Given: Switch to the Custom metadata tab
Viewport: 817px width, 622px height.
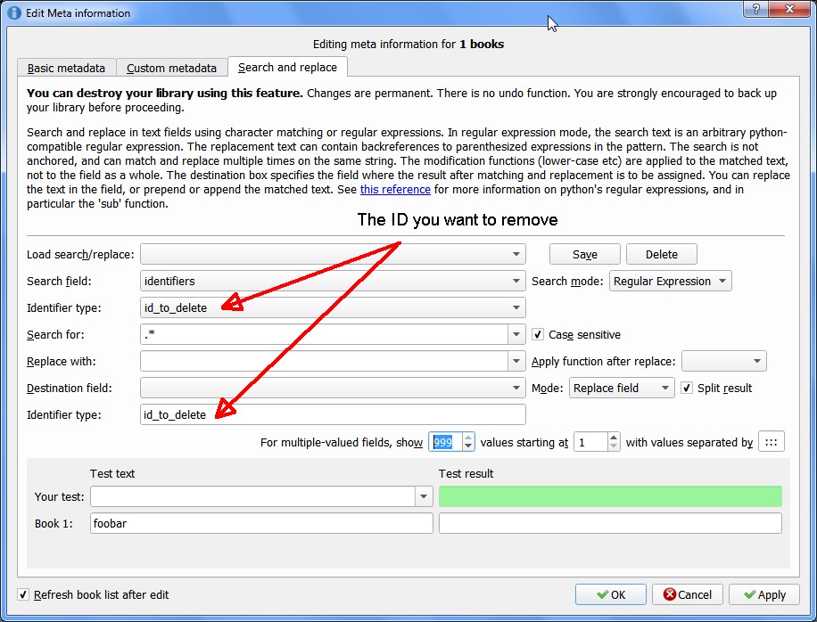Looking at the screenshot, I should click(171, 69).
